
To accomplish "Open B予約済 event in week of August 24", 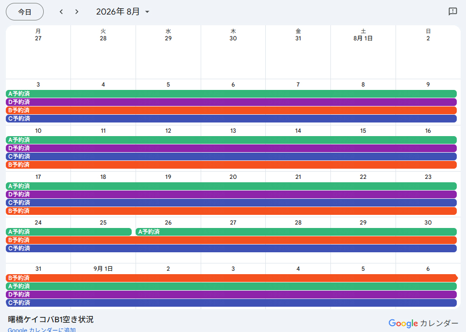I will click(x=231, y=240).
